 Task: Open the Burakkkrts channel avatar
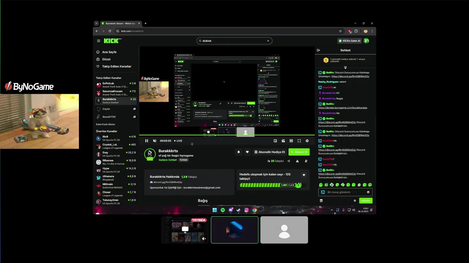[x=150, y=154]
